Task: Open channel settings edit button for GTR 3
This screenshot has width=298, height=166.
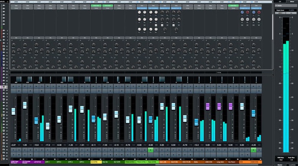Action: [76, 91]
